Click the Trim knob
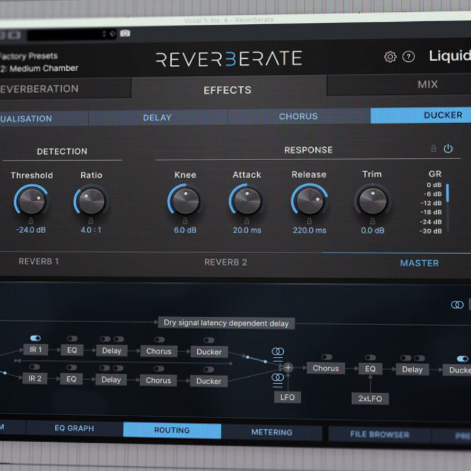 coord(373,201)
